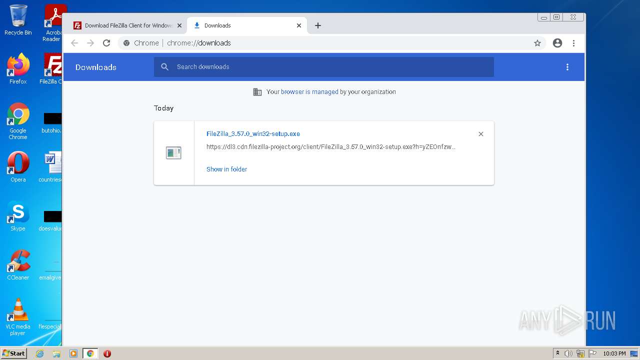This screenshot has width=640, height=360.
Task: Bookmark this page with star icon
Action: [x=537, y=43]
